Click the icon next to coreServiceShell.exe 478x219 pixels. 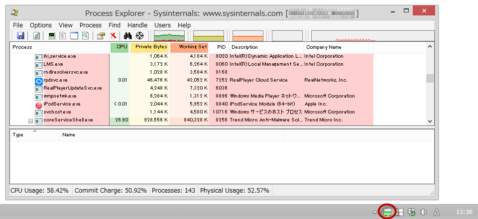(38, 121)
